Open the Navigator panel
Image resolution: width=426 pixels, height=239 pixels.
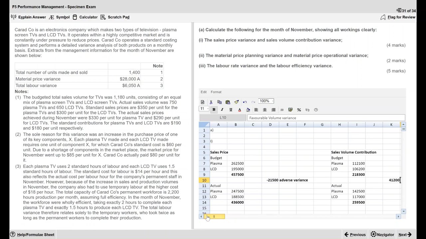[x=382, y=235]
